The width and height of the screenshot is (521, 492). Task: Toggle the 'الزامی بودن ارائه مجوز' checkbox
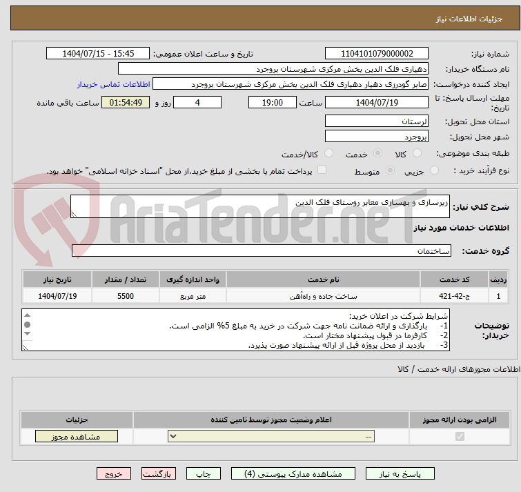click(460, 437)
